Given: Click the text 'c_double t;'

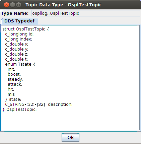Looking at the screenshot, I should point(16,59).
